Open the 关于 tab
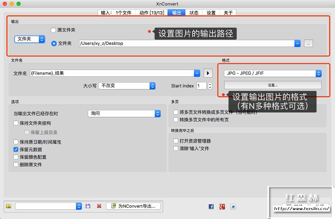Image resolution: width=335 pixels, height=219 pixels. coord(228,13)
